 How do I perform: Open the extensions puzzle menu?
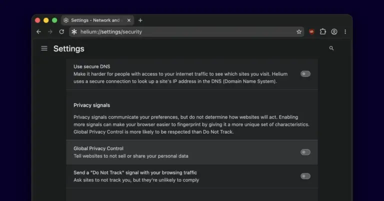coord(323,32)
